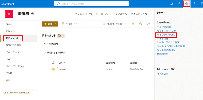The height and width of the screenshot is (100, 203).
Task: Open the filter pane funnel icon
Action: (133, 24)
